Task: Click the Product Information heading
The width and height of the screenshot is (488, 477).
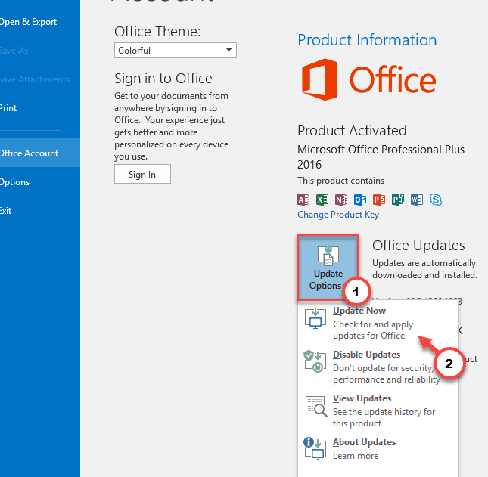Action: click(x=367, y=40)
